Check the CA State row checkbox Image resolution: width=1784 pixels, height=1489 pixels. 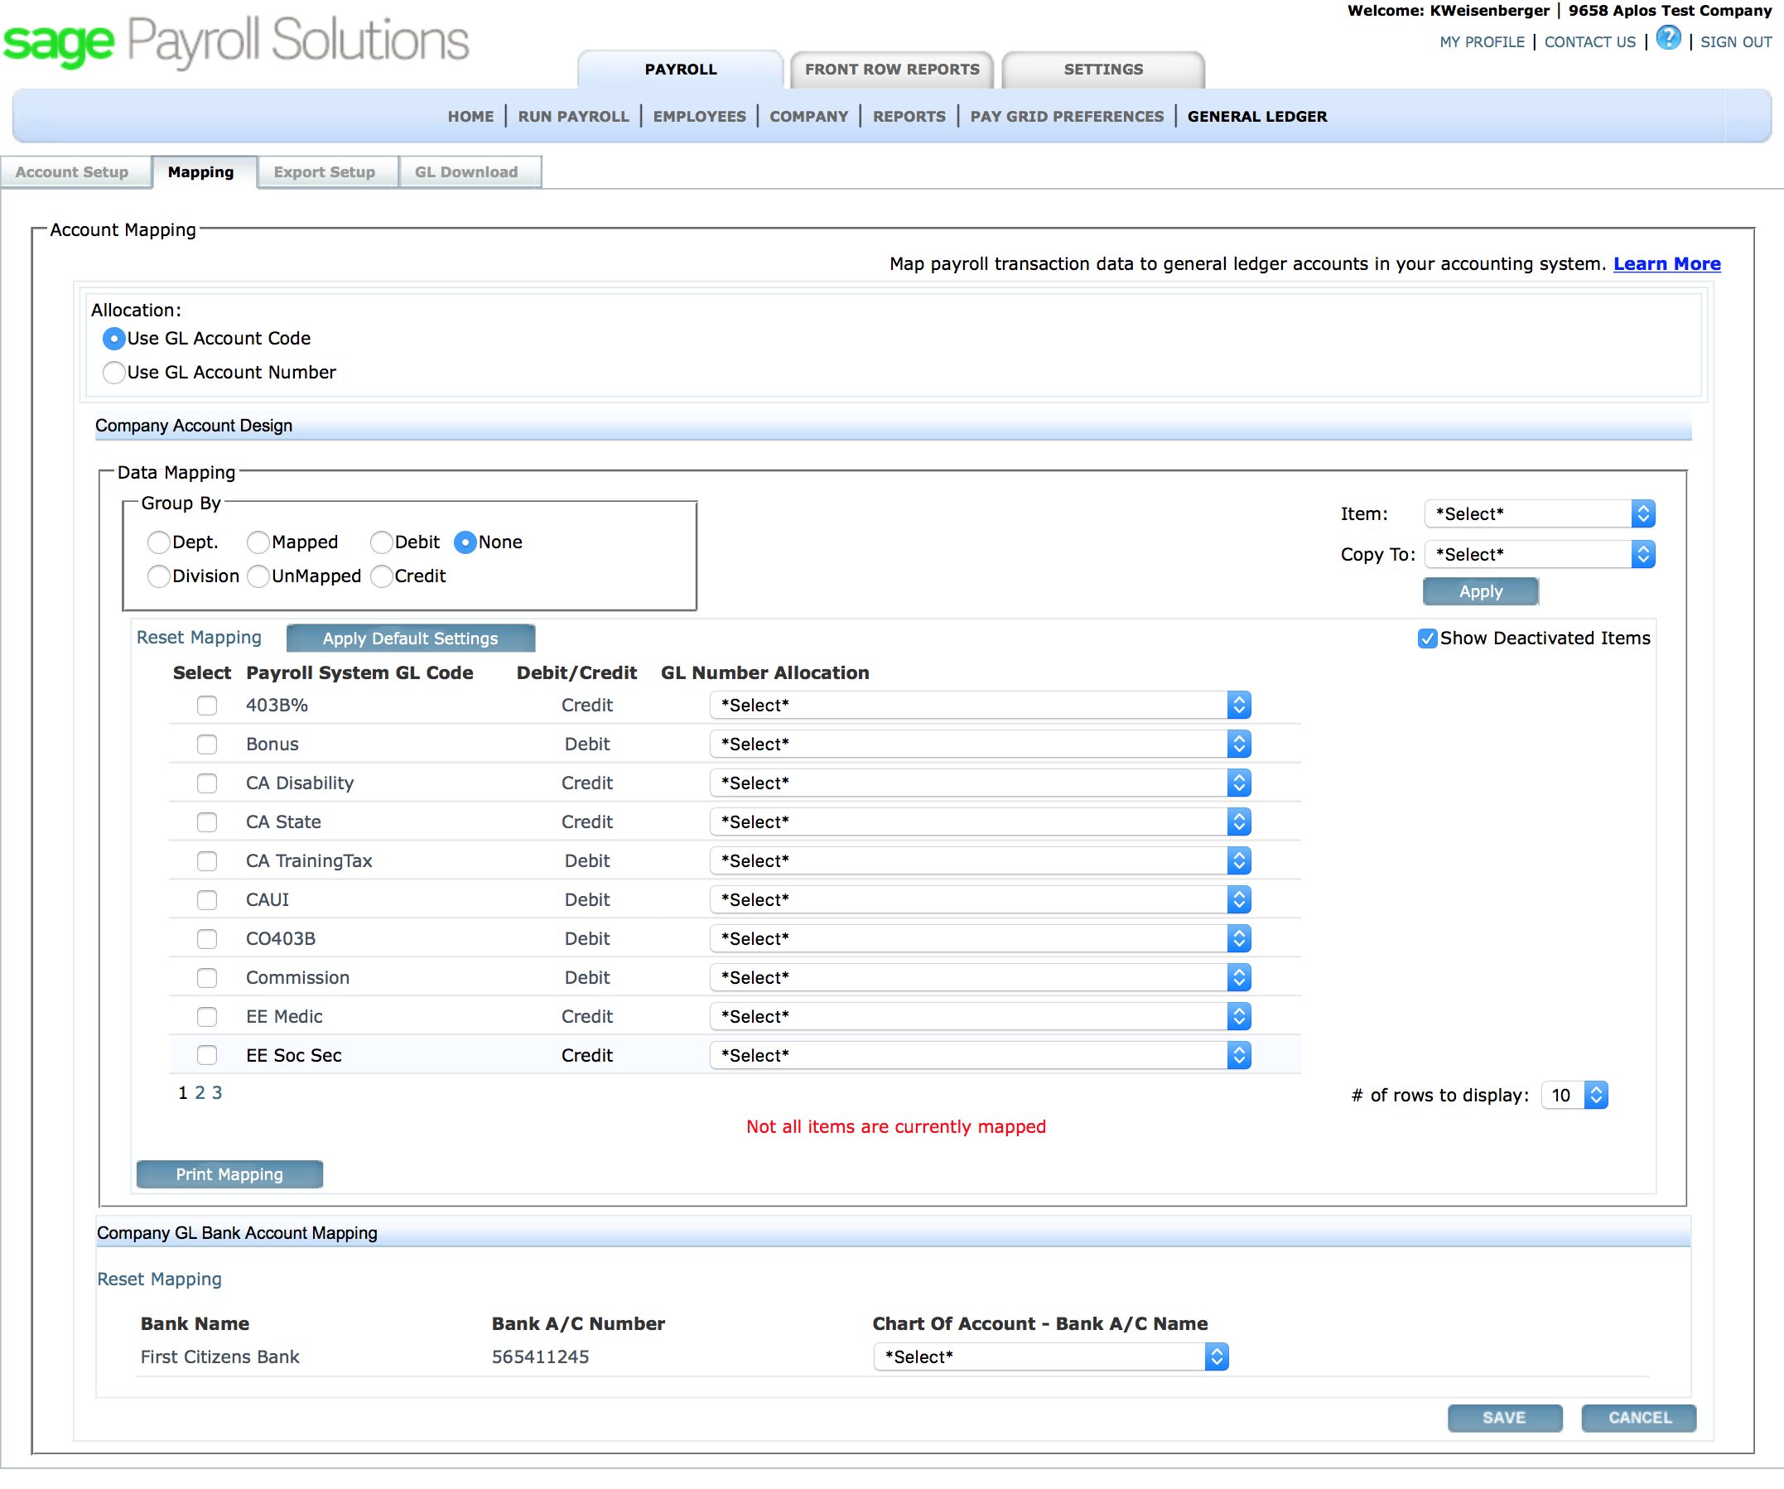click(206, 822)
